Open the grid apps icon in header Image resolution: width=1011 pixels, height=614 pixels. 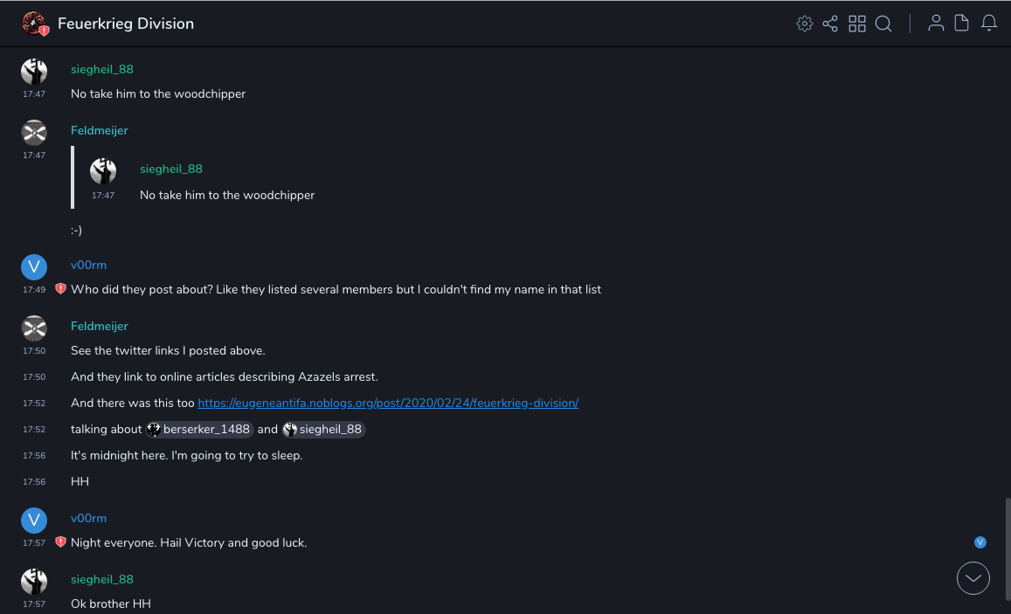click(857, 24)
